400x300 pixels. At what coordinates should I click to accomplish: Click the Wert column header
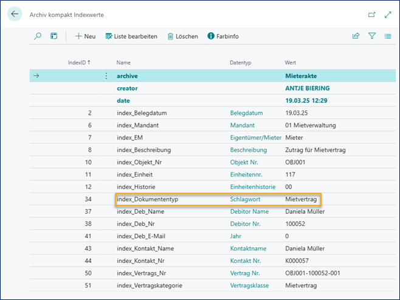pyautogui.click(x=291, y=63)
